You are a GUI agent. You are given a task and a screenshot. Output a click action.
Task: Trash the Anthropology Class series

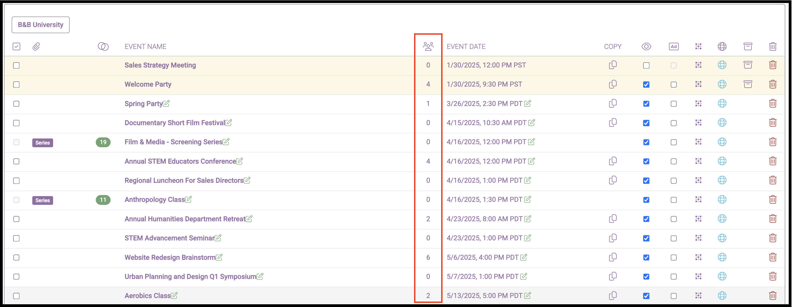point(772,200)
